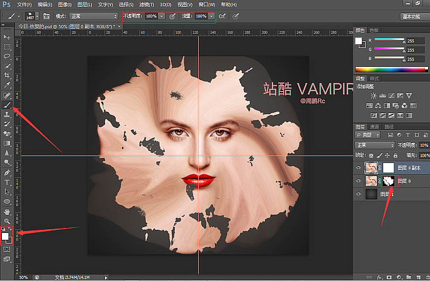Activate the Crop tool
This screenshot has width=430, height=281.
[x=7, y=75]
